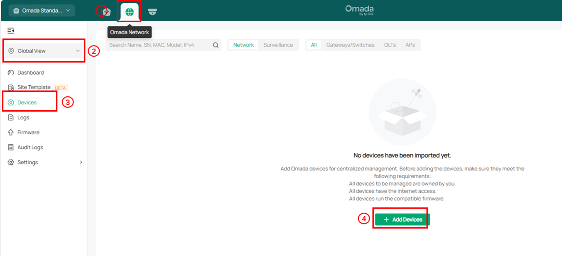The width and height of the screenshot is (562, 256).
Task: Expand the Global View site selector
Action: [x=44, y=51]
